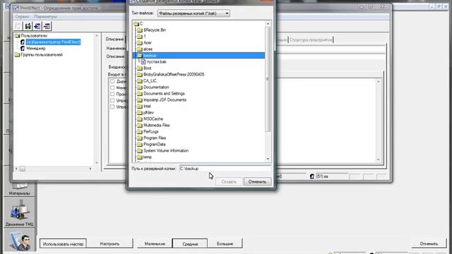Click right arrow of users tree horizontal scrollbar
This screenshot has width=452, height=254.
click(x=90, y=169)
